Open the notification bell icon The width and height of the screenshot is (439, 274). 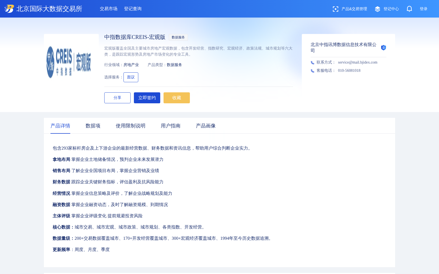pos(409,9)
